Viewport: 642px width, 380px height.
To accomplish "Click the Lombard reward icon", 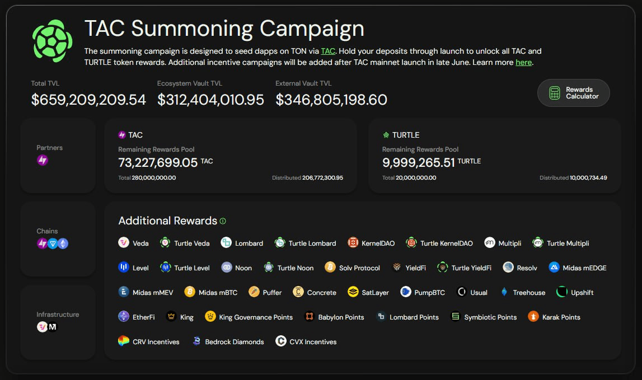I will (226, 243).
